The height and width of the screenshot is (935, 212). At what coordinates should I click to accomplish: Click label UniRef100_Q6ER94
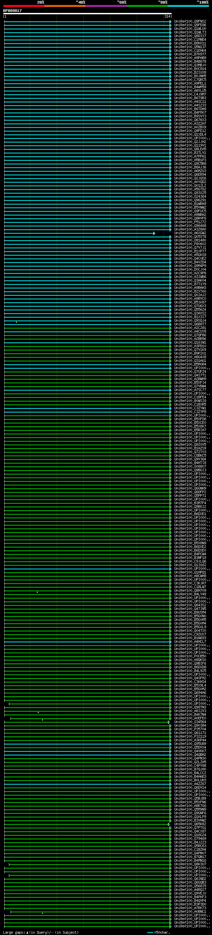[190, 174]
